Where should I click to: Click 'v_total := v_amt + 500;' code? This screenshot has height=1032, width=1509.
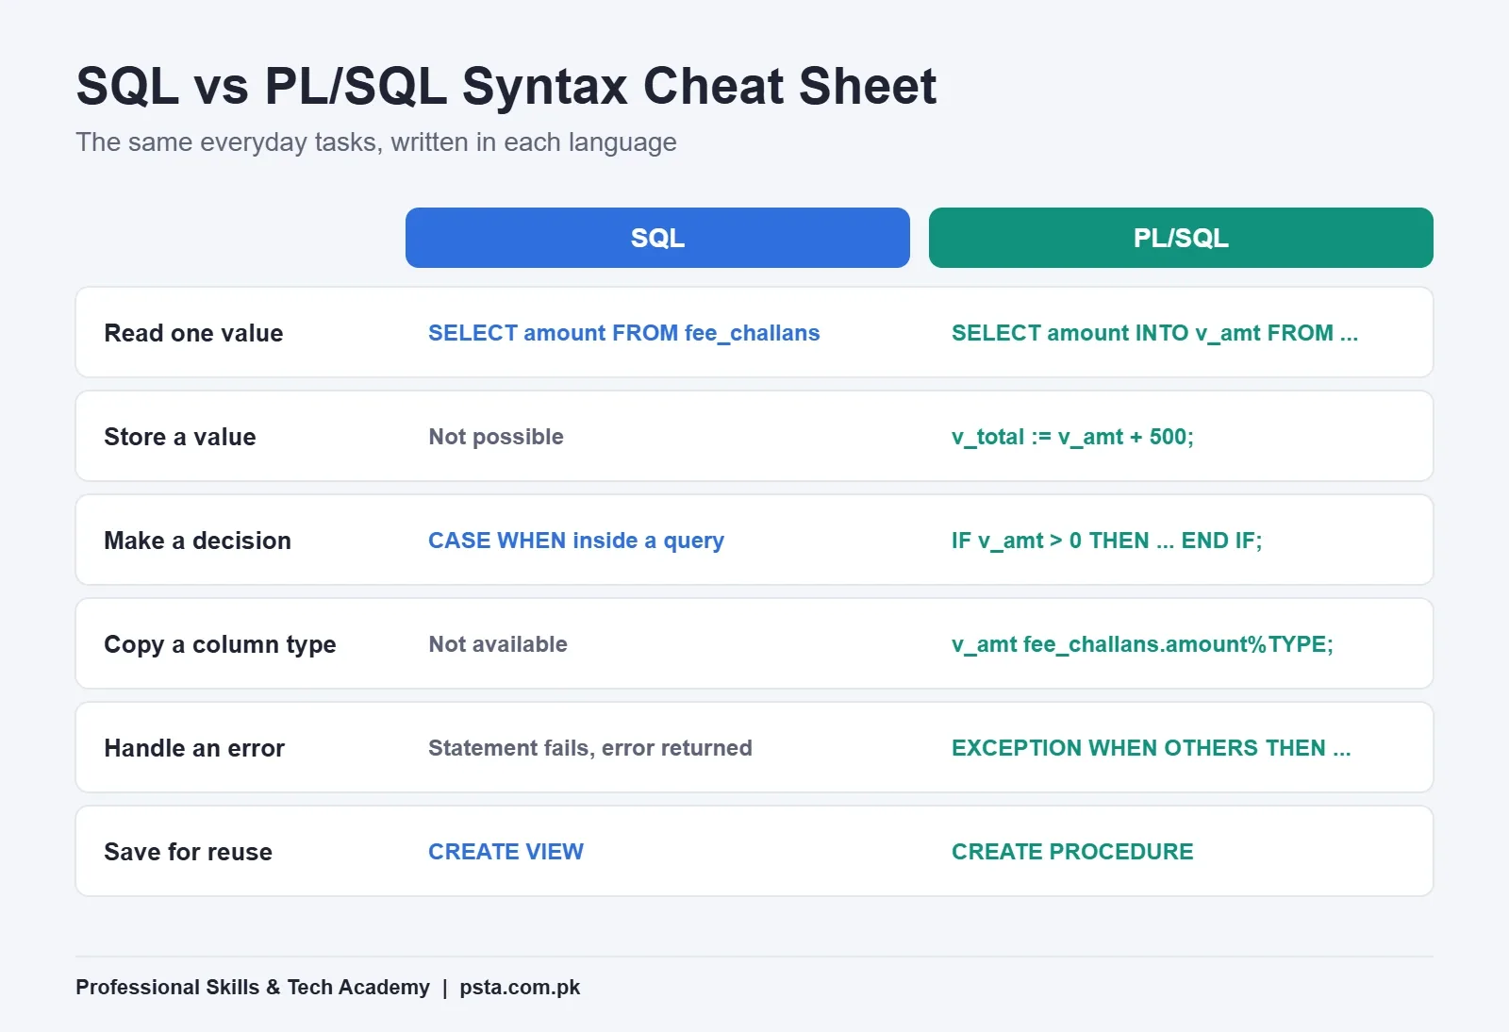point(1072,437)
